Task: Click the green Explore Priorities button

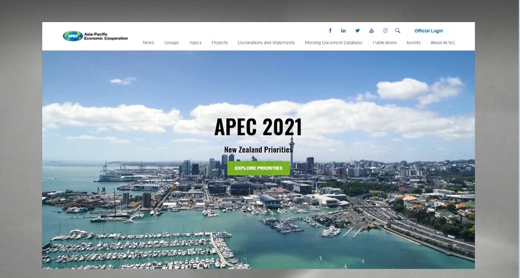Action: pyautogui.click(x=258, y=168)
